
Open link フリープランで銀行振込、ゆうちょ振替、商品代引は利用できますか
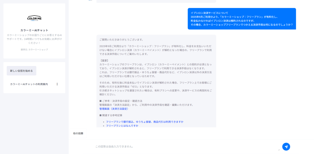click(145, 122)
